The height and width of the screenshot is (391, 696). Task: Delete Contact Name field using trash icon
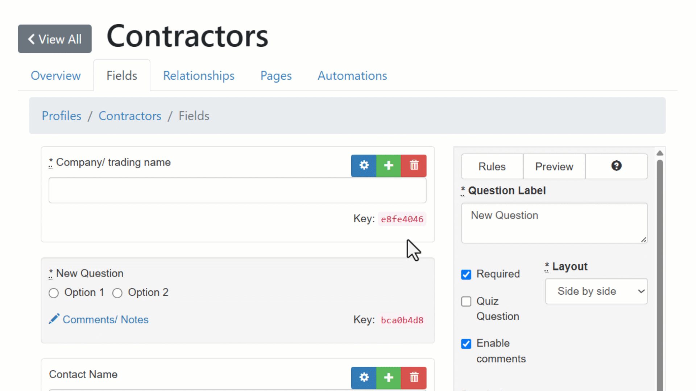click(x=414, y=378)
